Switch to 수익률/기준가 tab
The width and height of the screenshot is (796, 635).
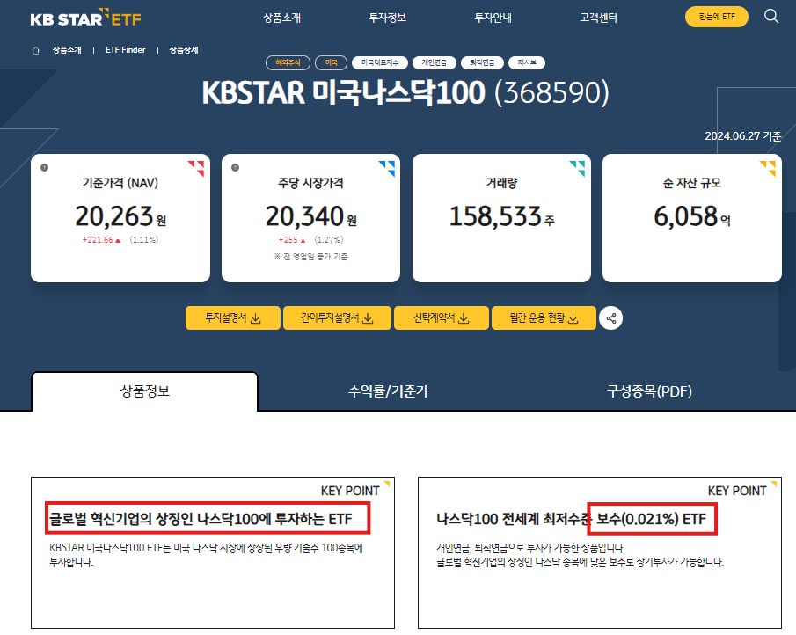(389, 391)
